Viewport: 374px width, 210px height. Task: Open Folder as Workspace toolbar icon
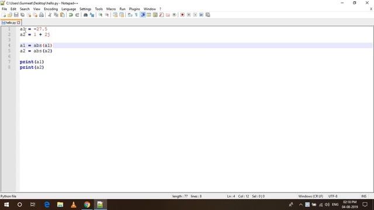[x=168, y=15]
